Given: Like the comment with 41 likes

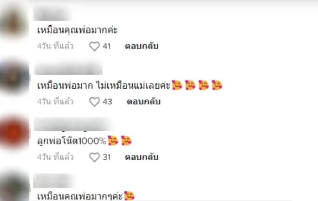Looking at the screenshot, I should 95,46.
